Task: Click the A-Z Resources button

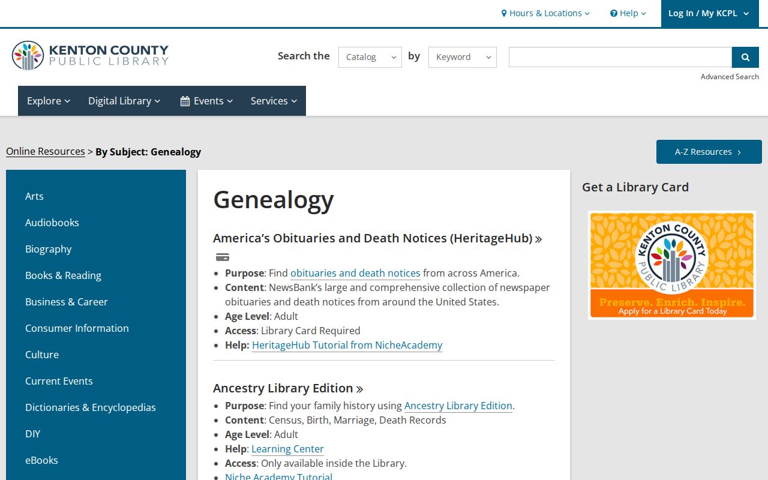Action: (709, 152)
